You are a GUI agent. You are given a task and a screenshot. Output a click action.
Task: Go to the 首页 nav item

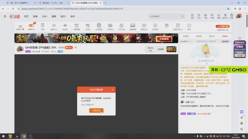(26, 16)
